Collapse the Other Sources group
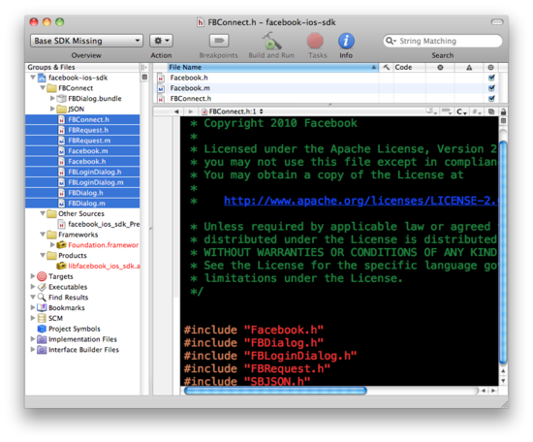Viewport: 533px width, 442px height. [43, 213]
